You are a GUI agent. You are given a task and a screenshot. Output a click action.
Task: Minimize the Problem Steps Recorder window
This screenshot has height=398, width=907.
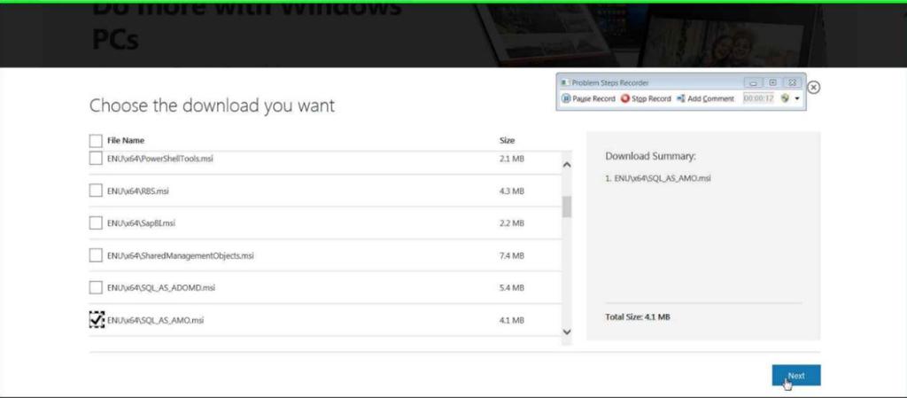pos(753,83)
